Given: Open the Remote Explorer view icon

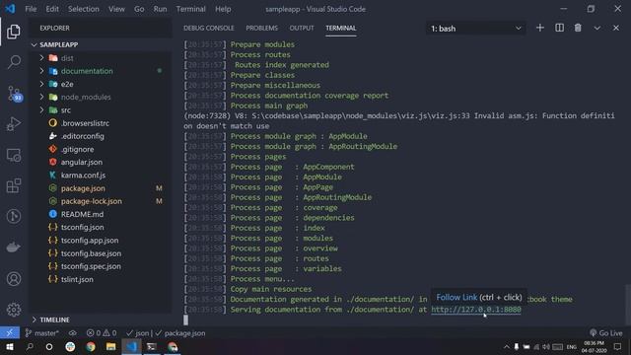Looking at the screenshot, I should point(14,155).
